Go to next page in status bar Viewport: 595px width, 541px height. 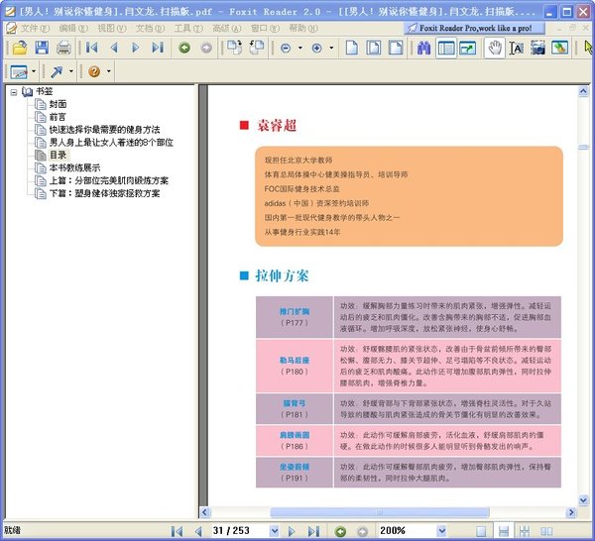click(x=292, y=531)
